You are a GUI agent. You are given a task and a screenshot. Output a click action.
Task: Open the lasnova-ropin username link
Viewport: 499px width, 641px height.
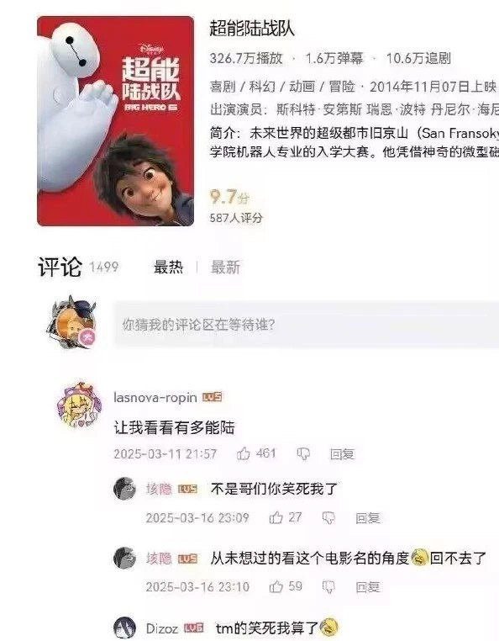155,397
